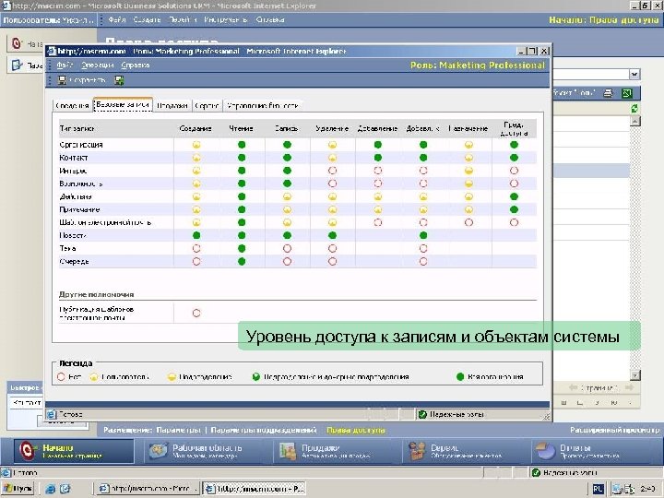This screenshot has height=498, width=664.
Task: Open the Отчеты pie chart section
Action: [545, 451]
